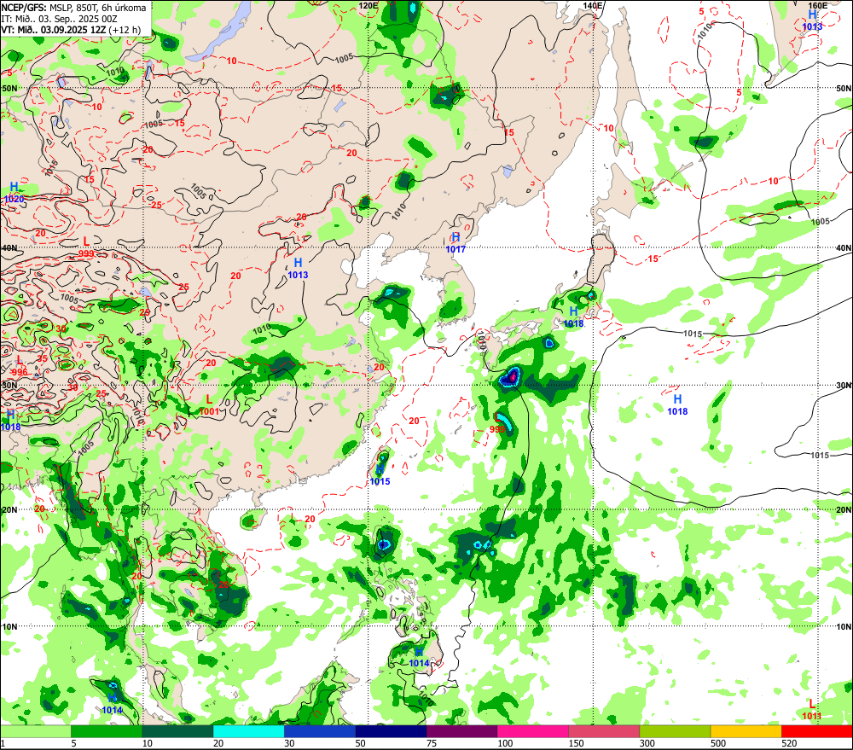
Task: Click the H 1020 high pressure marker
Action: click(x=15, y=193)
